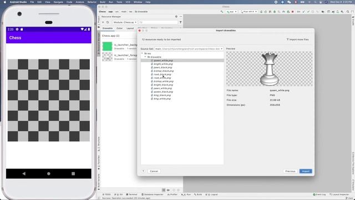This screenshot has width=355, height=200.
Task: Click the red Stop icon in toolbar
Action: [x=292, y=12]
